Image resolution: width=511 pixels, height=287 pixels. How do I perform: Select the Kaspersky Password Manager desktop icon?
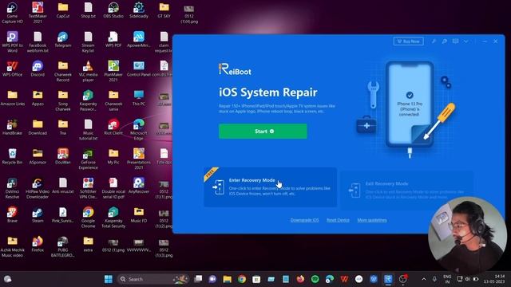pos(88,100)
